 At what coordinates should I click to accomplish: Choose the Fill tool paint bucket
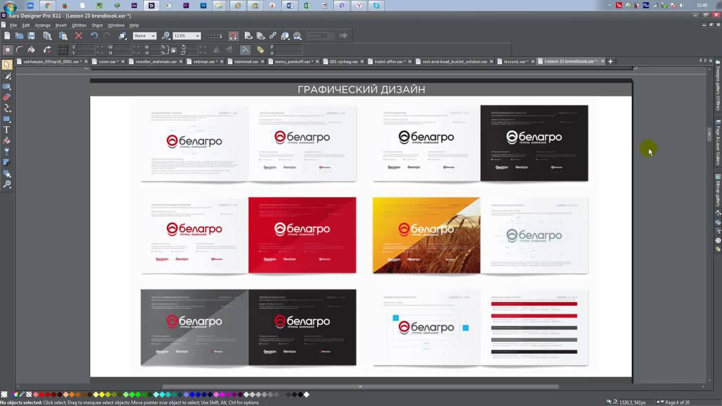[x=7, y=141]
